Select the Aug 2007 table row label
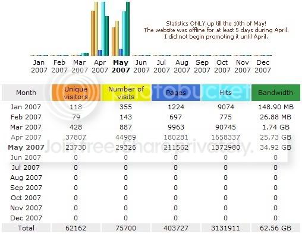This screenshot has width=302, height=234. coord(26,178)
